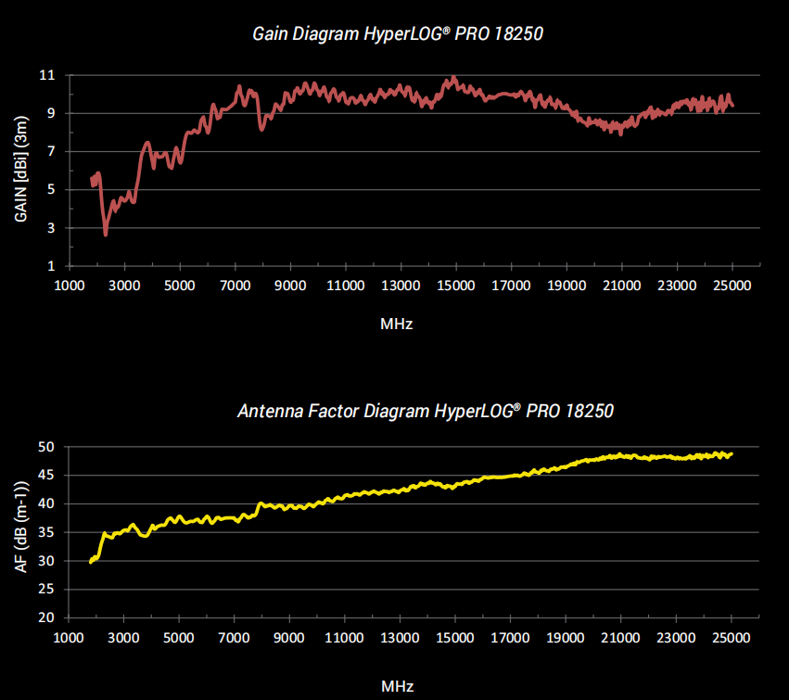Screen dimensions: 789x700
Task: Select 25000 on the Antenna Factor frequency axis
Action: click(732, 638)
